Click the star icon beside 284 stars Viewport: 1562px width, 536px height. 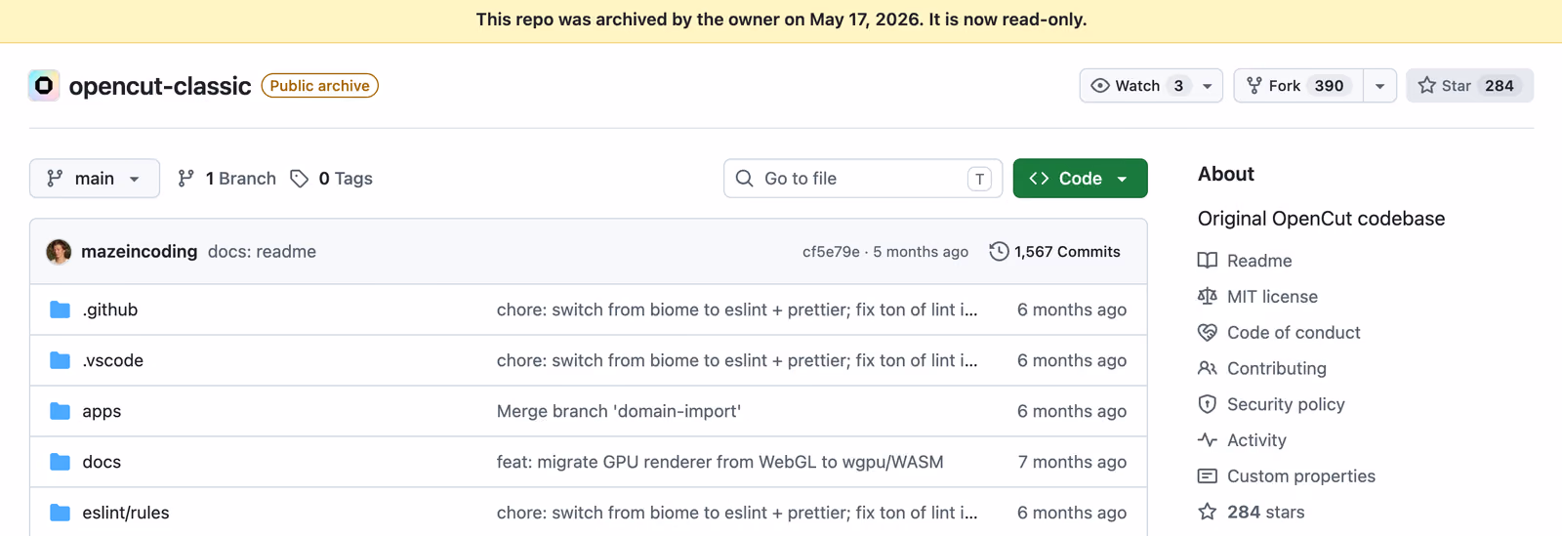[1208, 512]
